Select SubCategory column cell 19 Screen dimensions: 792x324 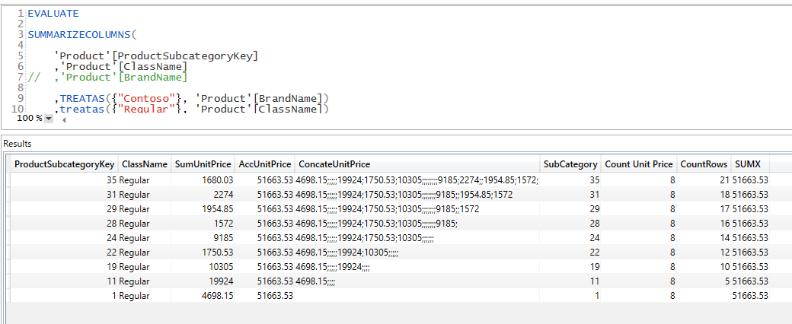pos(570,267)
